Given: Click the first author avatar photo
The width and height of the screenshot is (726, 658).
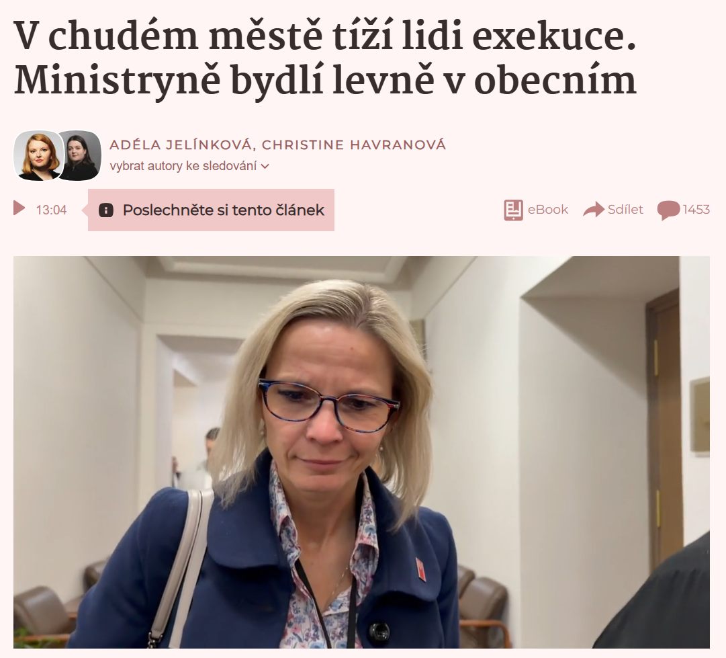Looking at the screenshot, I should point(38,156).
